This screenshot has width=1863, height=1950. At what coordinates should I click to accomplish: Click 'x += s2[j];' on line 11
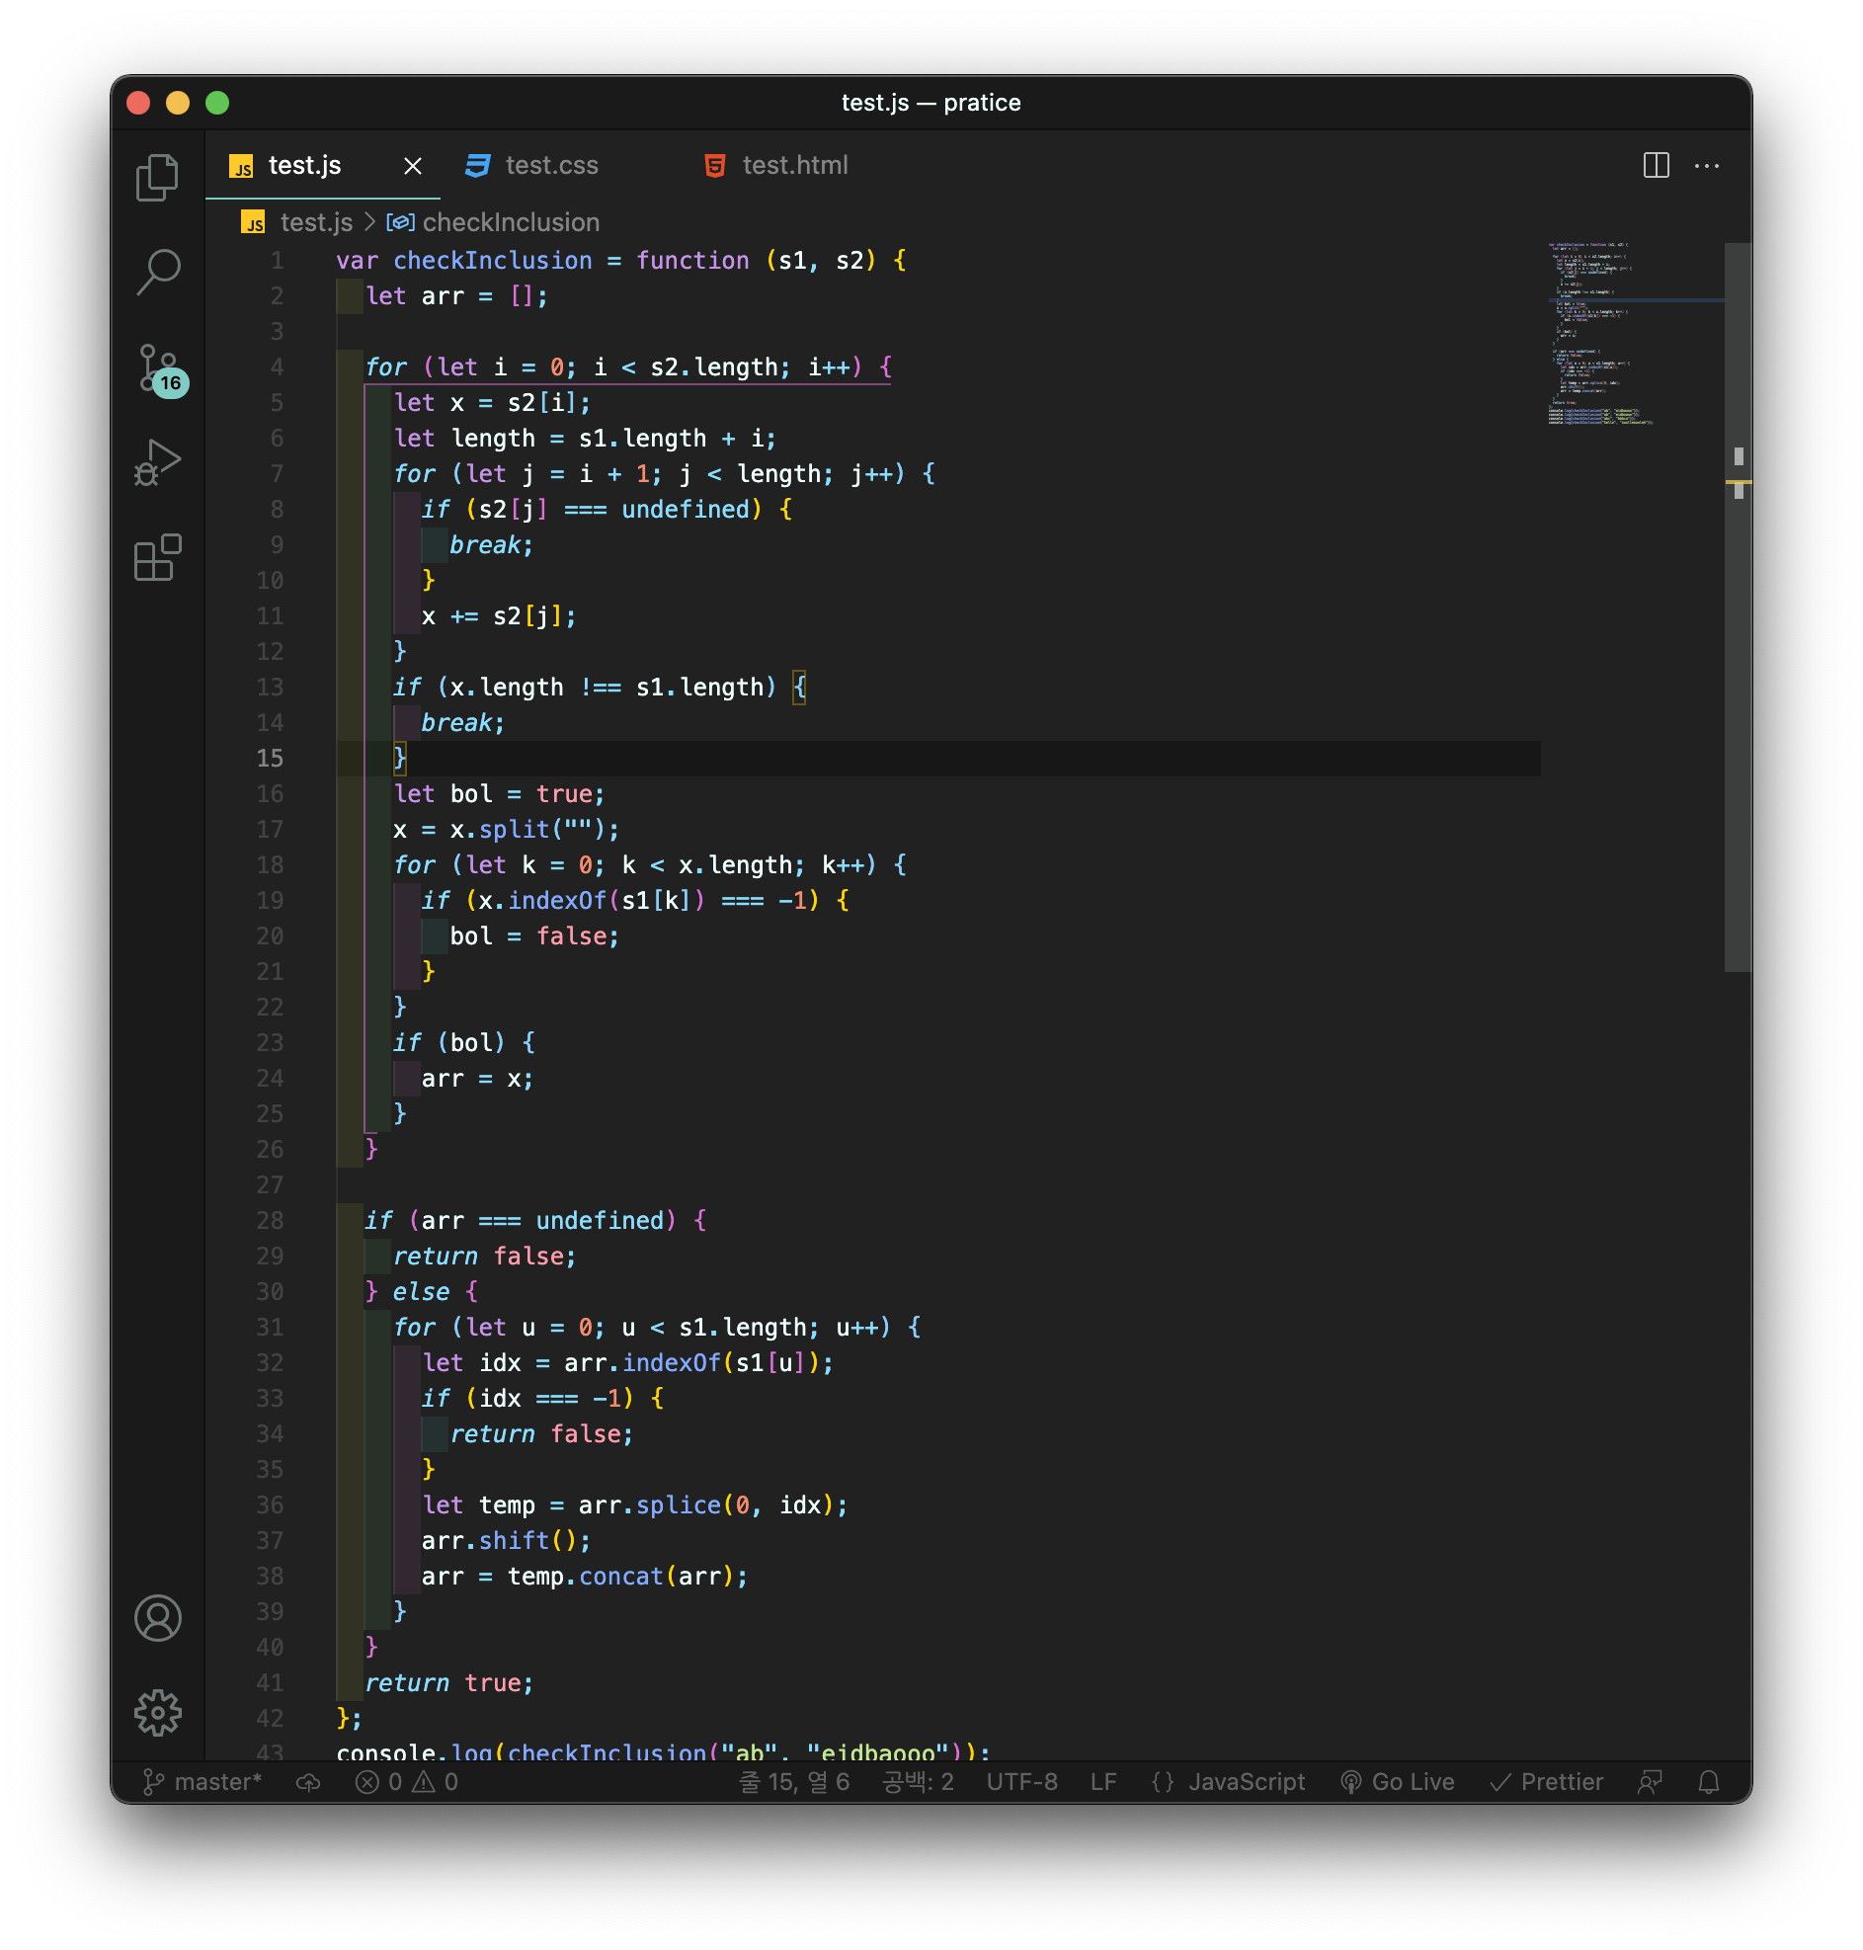click(499, 615)
